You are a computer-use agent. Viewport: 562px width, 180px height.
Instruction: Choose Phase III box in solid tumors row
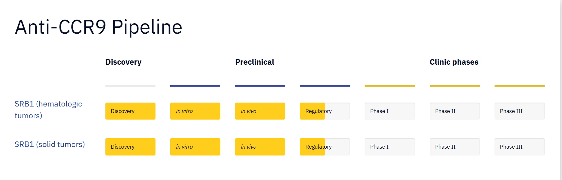519,147
